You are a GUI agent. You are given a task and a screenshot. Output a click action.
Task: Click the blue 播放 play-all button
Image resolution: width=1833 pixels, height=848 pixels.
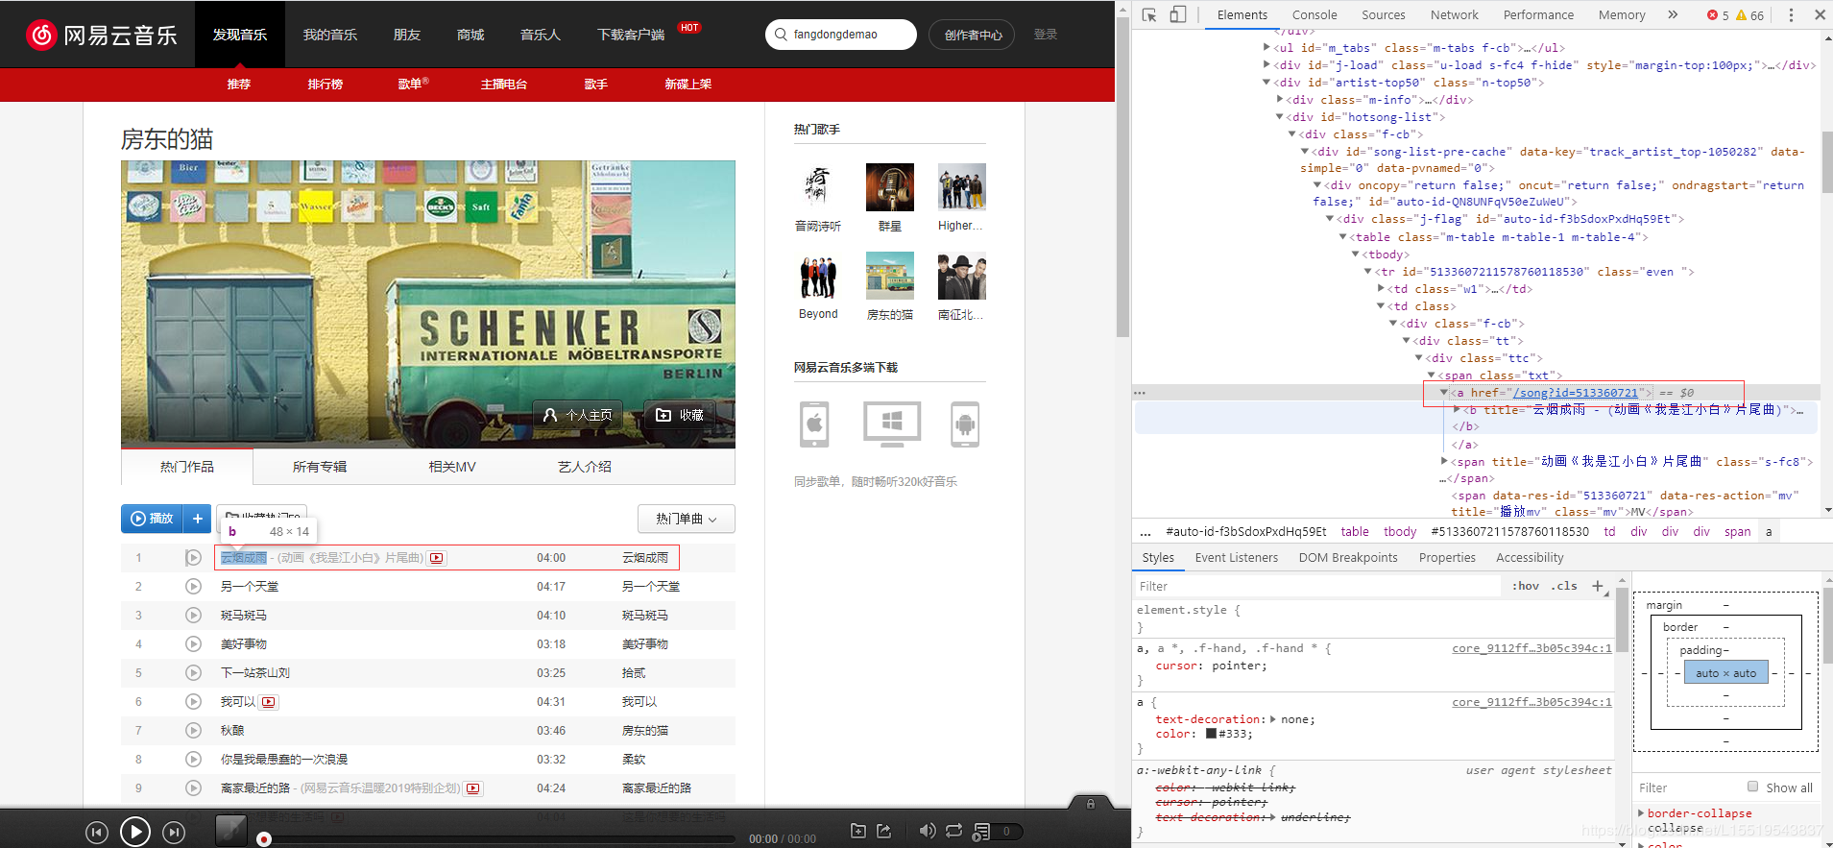pos(153,519)
